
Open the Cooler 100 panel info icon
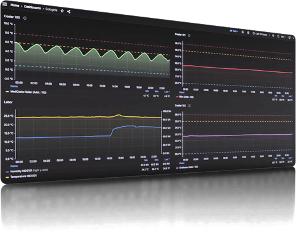point(25,18)
